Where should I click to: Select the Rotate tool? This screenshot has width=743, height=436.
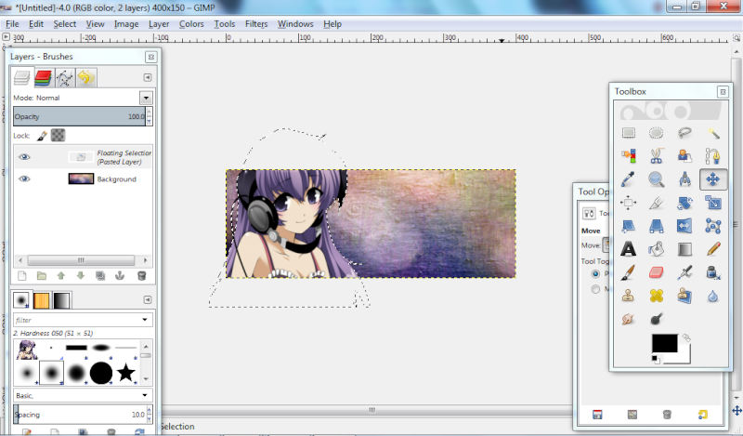tap(684, 203)
